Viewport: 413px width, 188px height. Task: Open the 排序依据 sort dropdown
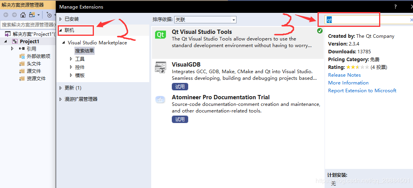[205, 19]
